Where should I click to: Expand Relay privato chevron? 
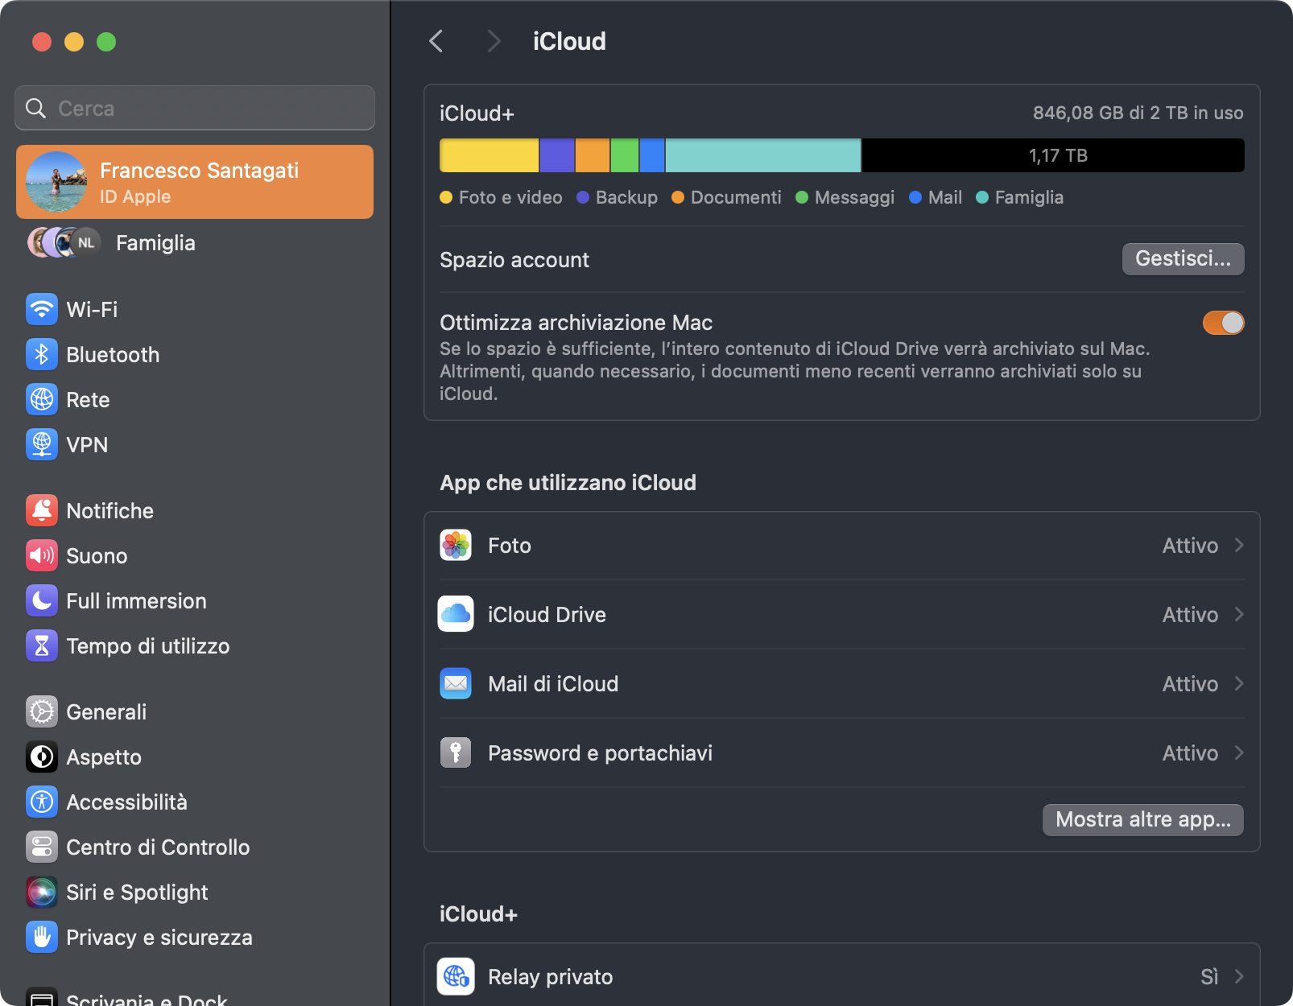click(1239, 976)
